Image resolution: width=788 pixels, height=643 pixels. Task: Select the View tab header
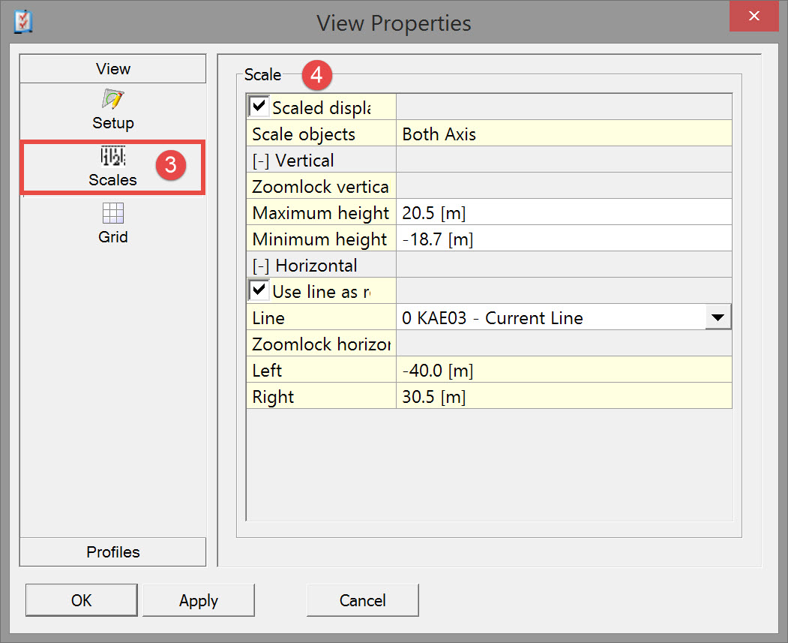(x=112, y=69)
